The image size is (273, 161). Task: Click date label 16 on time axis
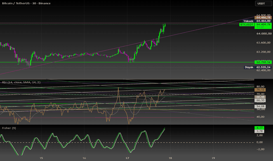pyautogui.click(x=84, y=158)
